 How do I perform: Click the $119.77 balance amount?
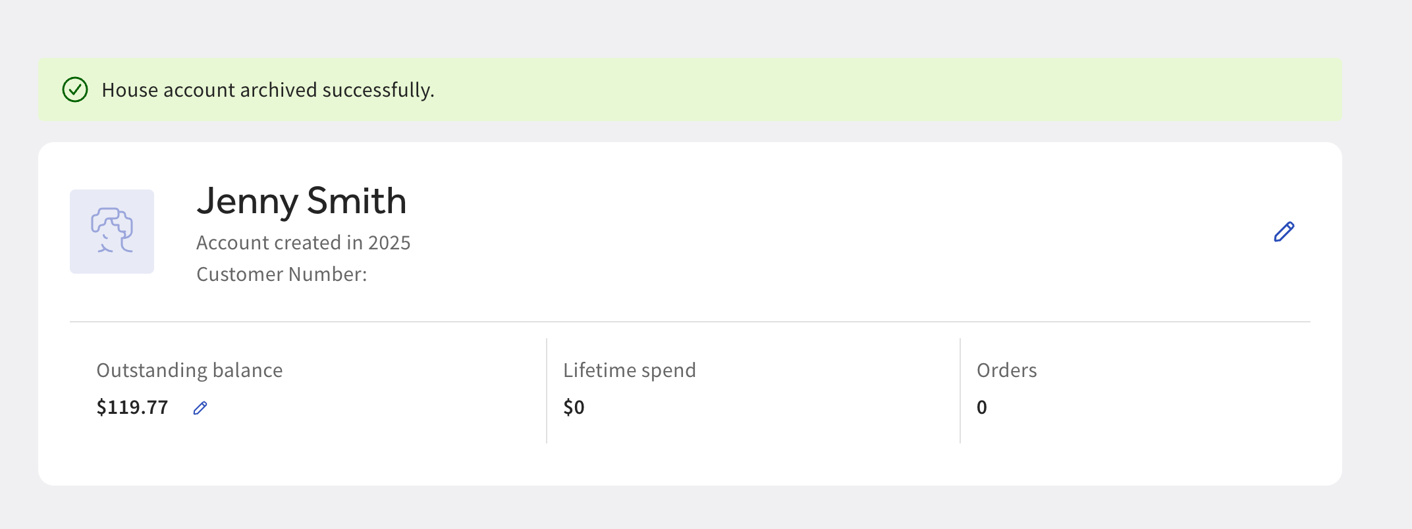[132, 407]
